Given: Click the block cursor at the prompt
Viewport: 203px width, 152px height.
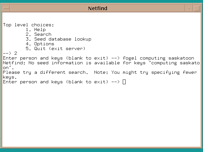Looking at the screenshot, I should point(124,82).
